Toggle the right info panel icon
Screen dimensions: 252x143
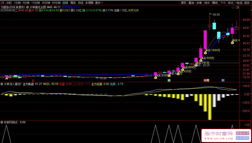pyautogui.click(x=237, y=7)
